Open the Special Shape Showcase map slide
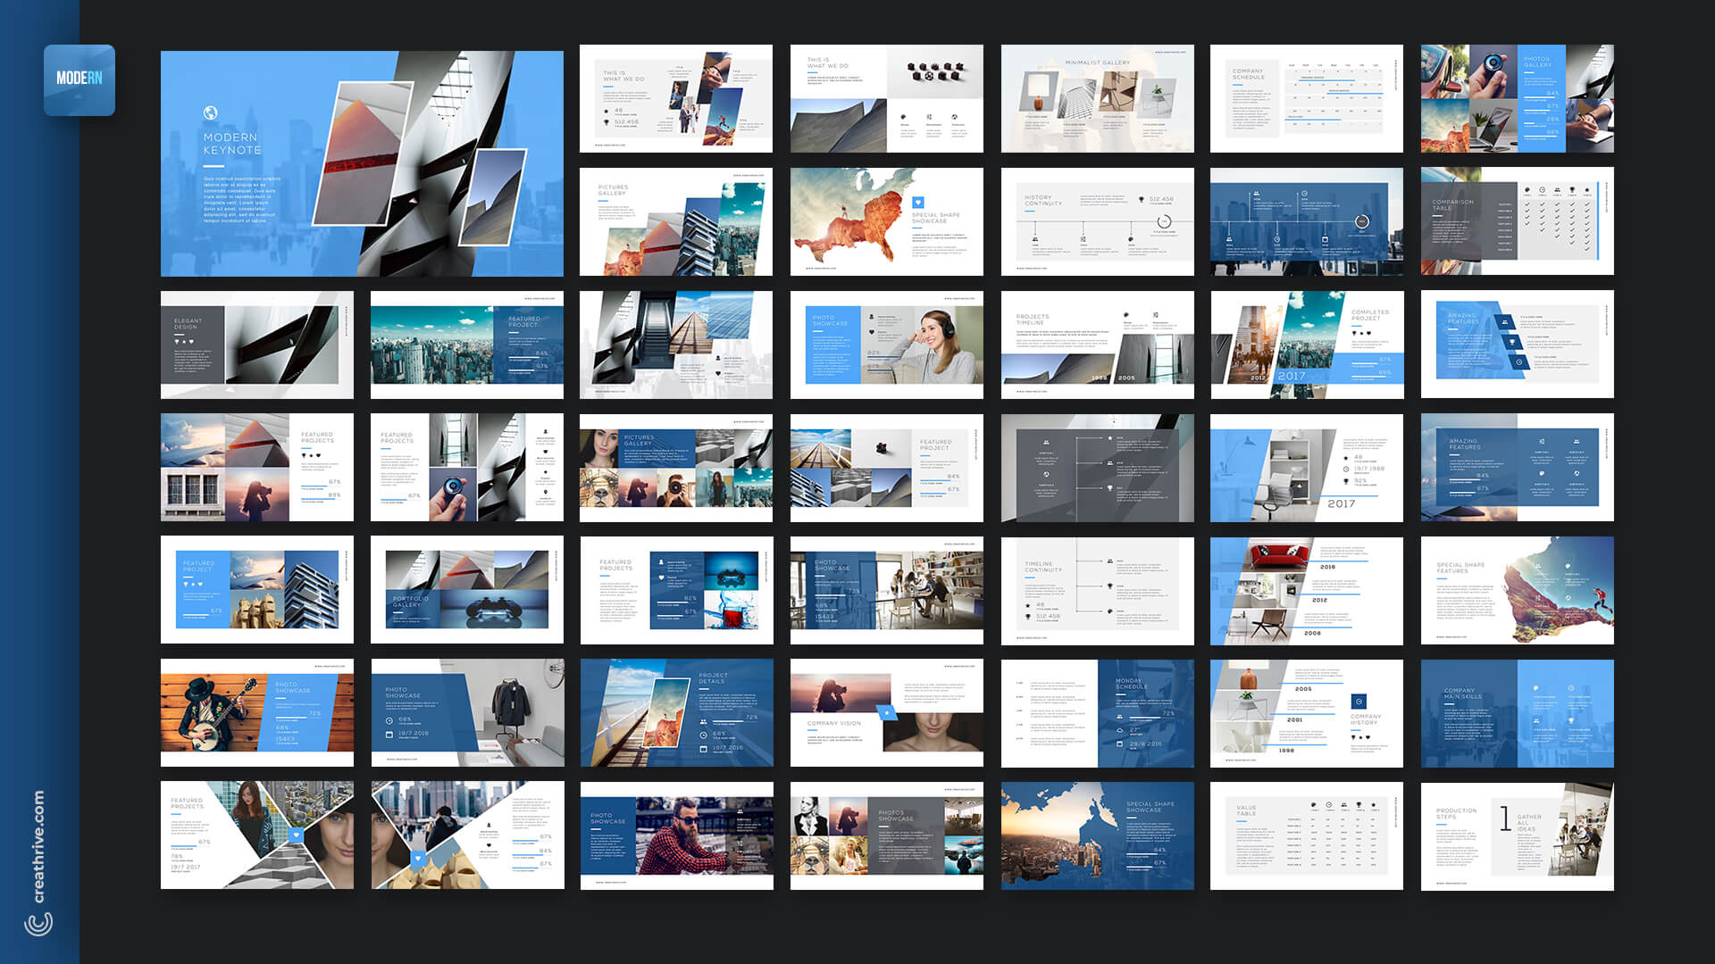1715x964 pixels. click(x=886, y=220)
